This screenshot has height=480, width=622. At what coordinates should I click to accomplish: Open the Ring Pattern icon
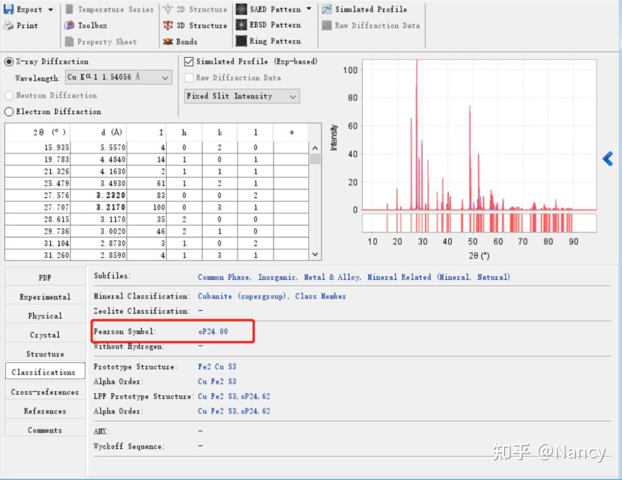tap(241, 41)
